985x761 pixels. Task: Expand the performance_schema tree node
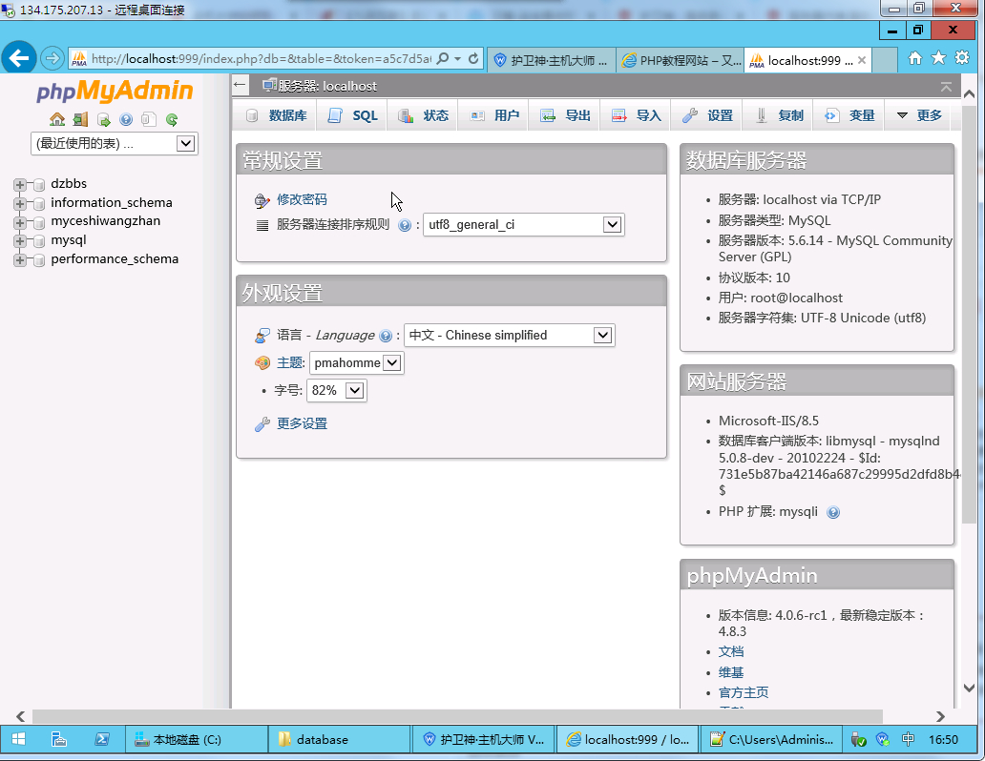19,260
